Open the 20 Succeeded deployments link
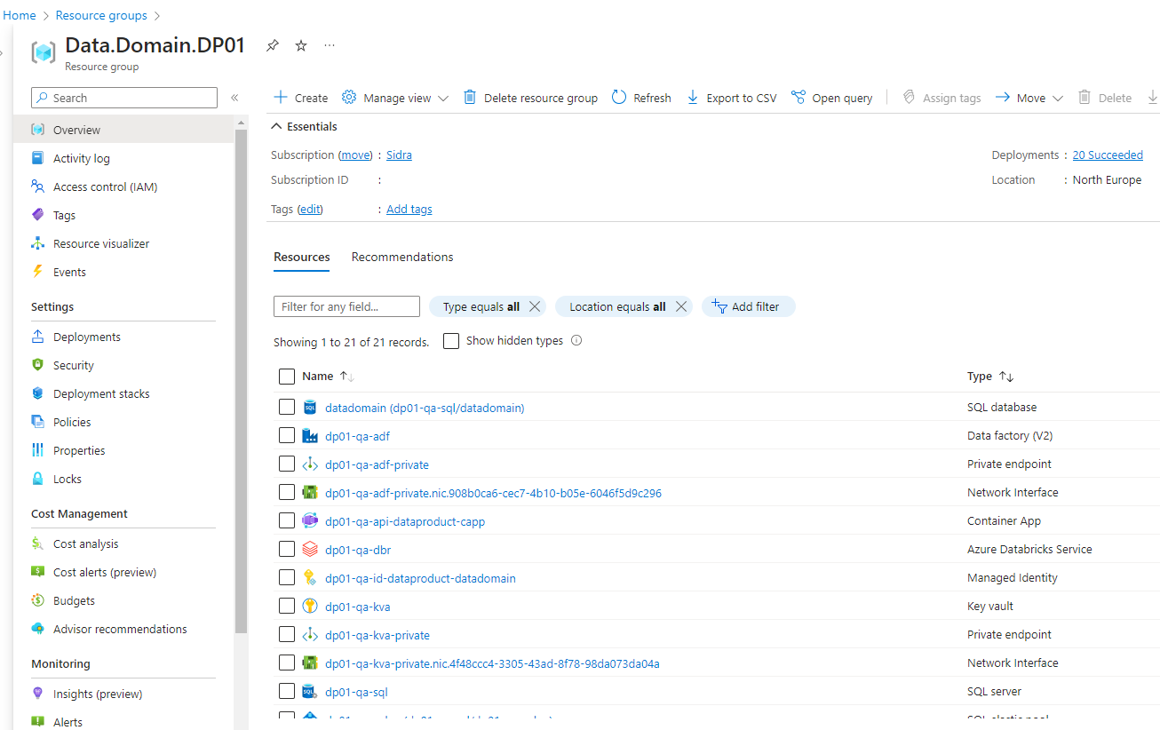Image resolution: width=1160 pixels, height=730 pixels. pos(1107,155)
